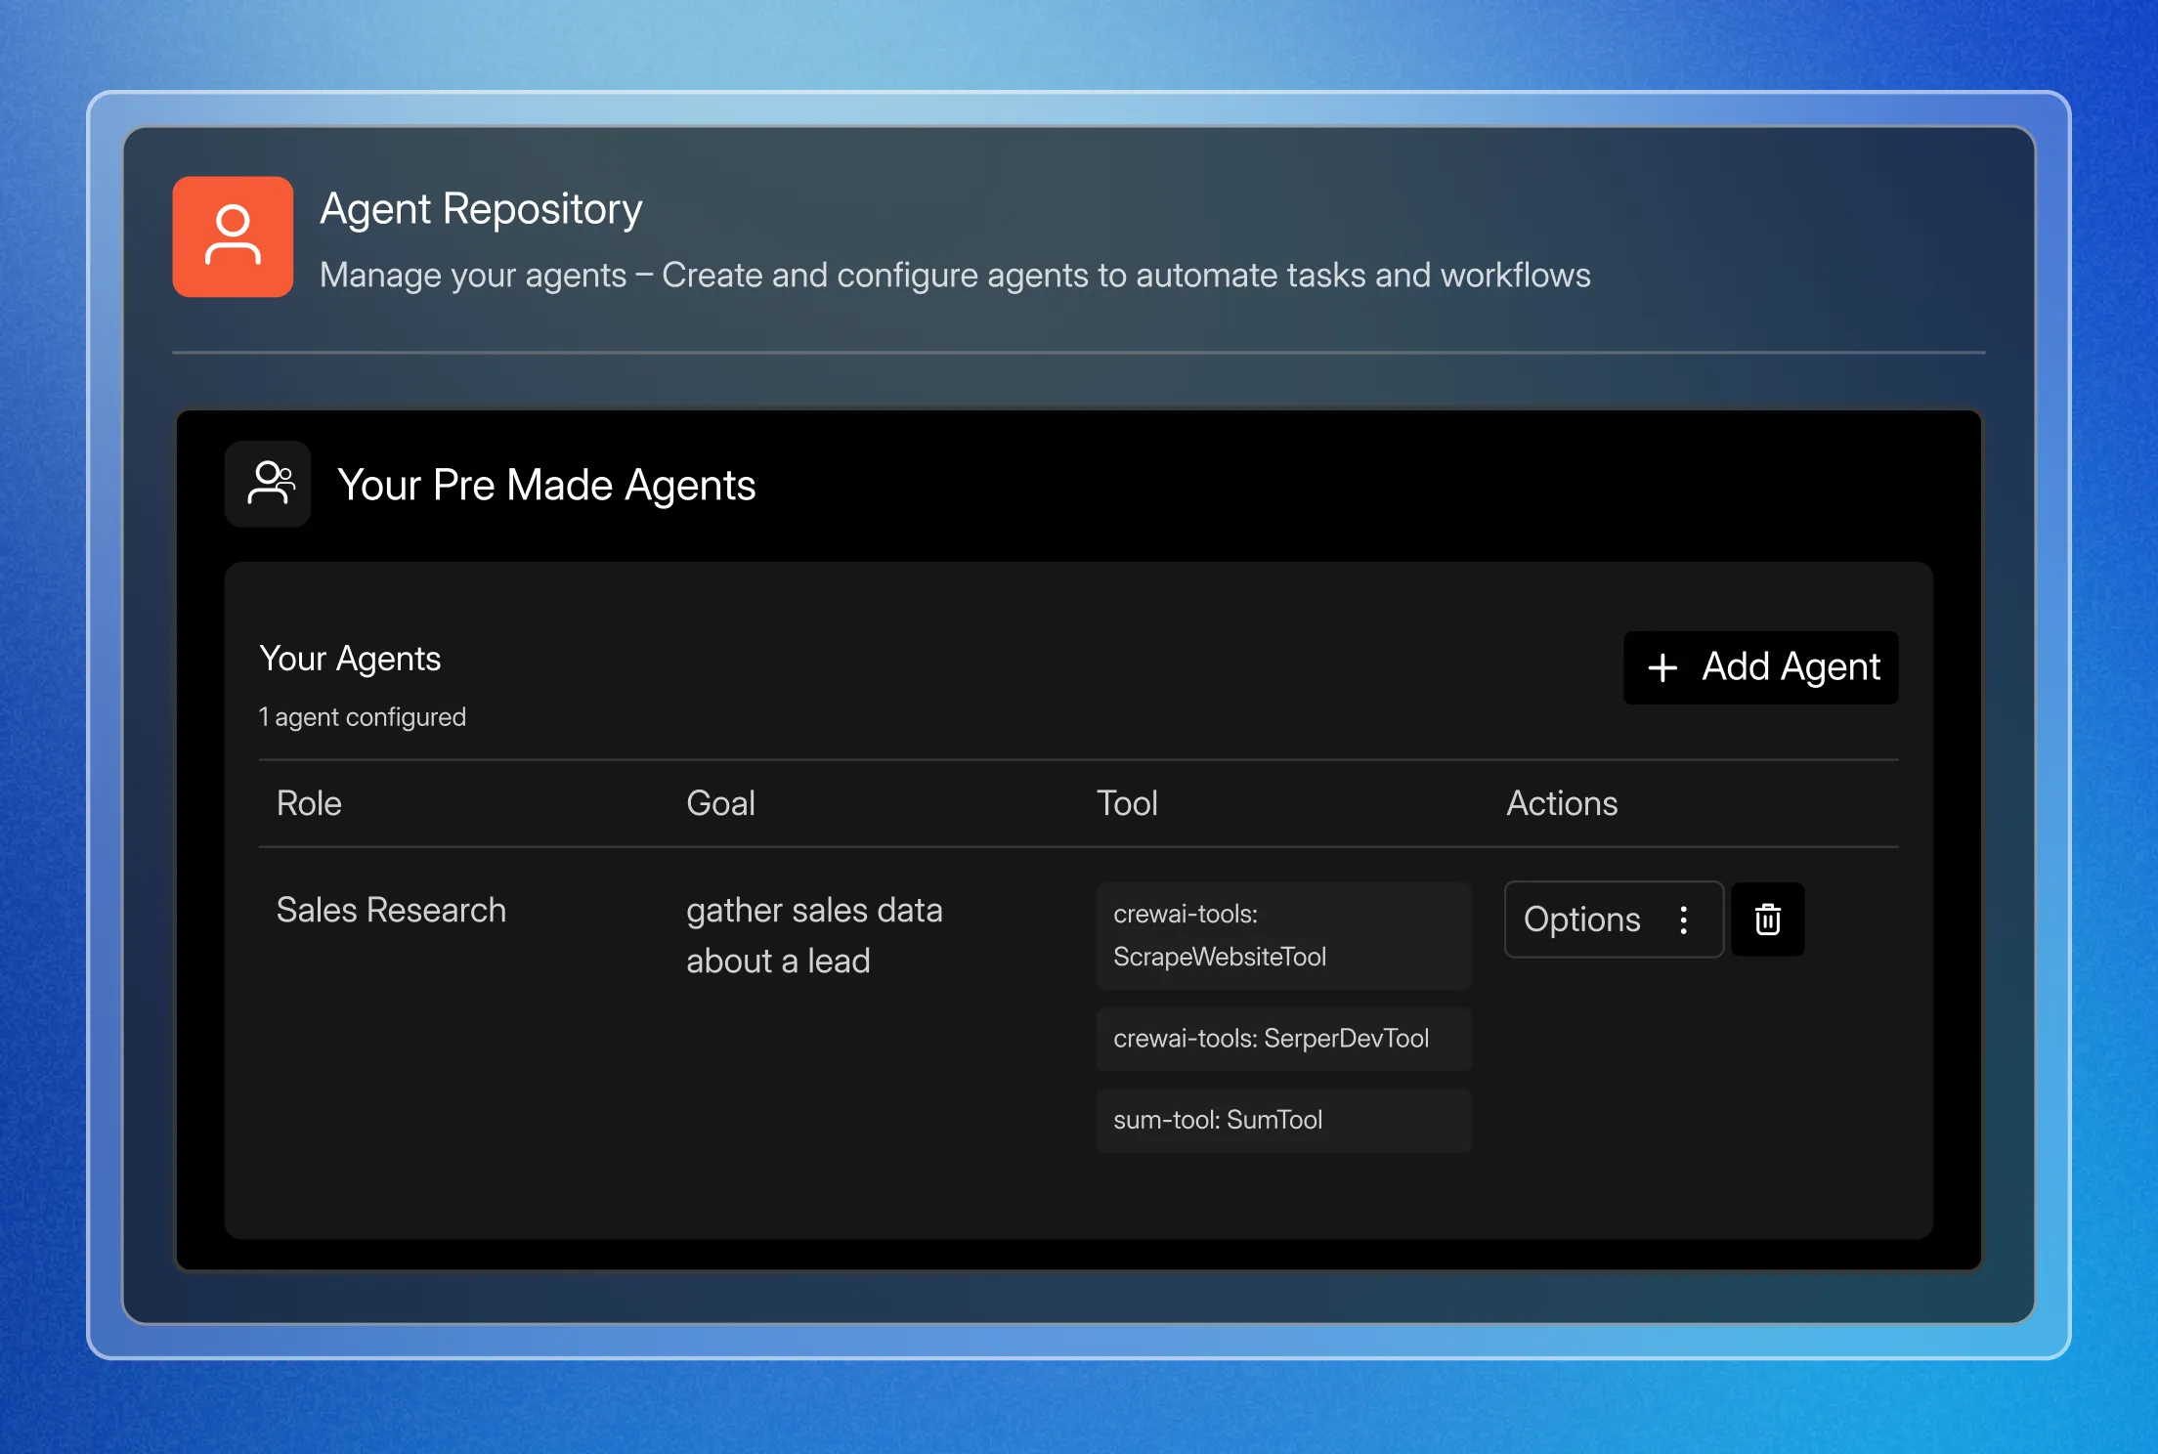Click the Pre Made Agents group icon

pos(269,484)
